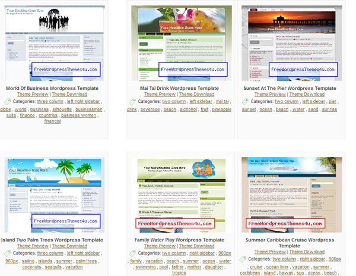Image resolution: width=356 pixels, height=276 pixels.
Task: Click Theme Preview for World Of Business template
Action: coord(33,94)
